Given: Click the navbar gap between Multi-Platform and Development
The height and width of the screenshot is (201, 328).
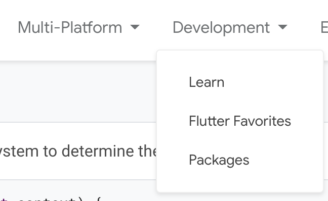Looking at the screenshot, I should (x=156, y=27).
